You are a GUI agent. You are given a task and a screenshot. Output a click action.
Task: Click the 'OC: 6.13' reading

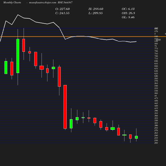pos(128,9)
